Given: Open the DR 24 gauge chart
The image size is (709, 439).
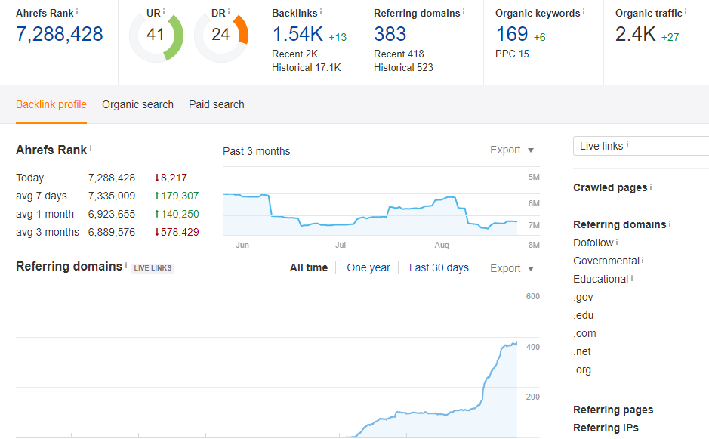Looking at the screenshot, I should click(x=221, y=36).
